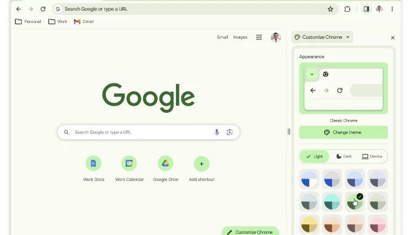Start voice search with the microphone icon
This screenshot has height=235, width=412.
pyautogui.click(x=217, y=132)
